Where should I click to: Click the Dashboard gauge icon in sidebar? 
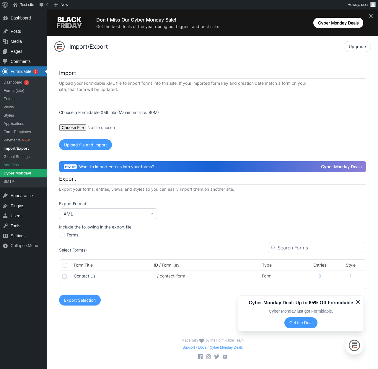point(5,18)
